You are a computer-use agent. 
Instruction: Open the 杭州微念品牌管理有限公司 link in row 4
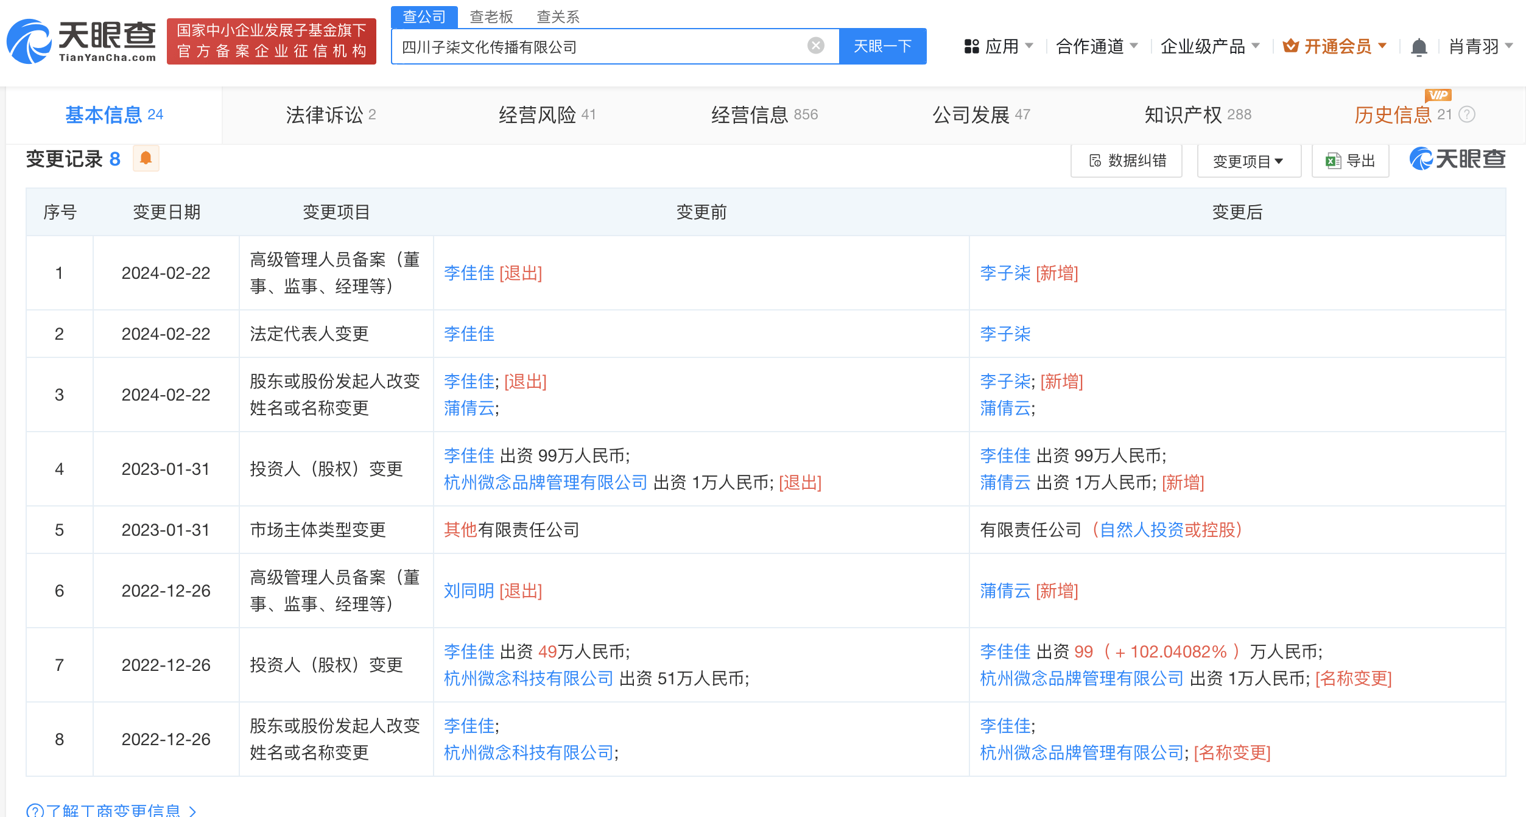(x=545, y=483)
